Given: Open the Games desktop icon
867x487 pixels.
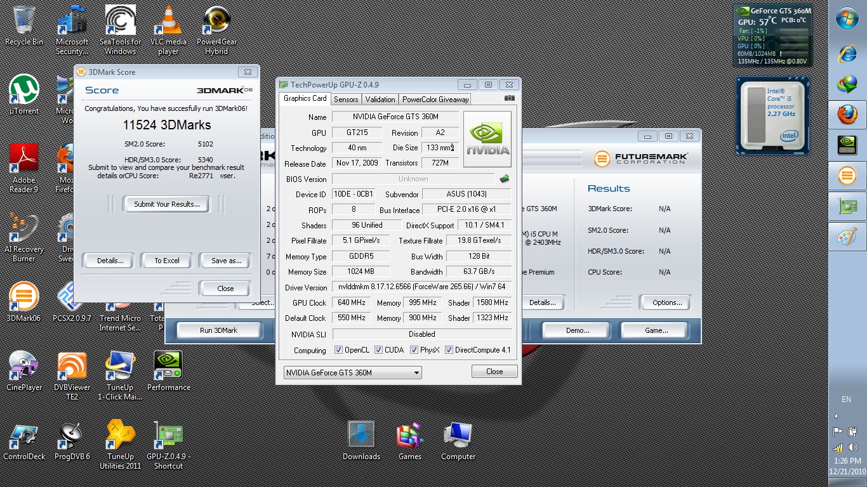Looking at the screenshot, I should point(409,441).
